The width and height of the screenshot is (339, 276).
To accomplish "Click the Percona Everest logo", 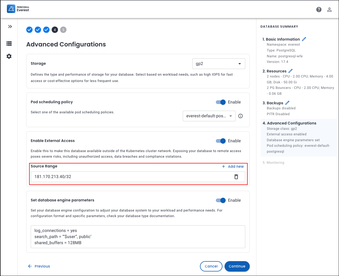I will click(18, 9).
